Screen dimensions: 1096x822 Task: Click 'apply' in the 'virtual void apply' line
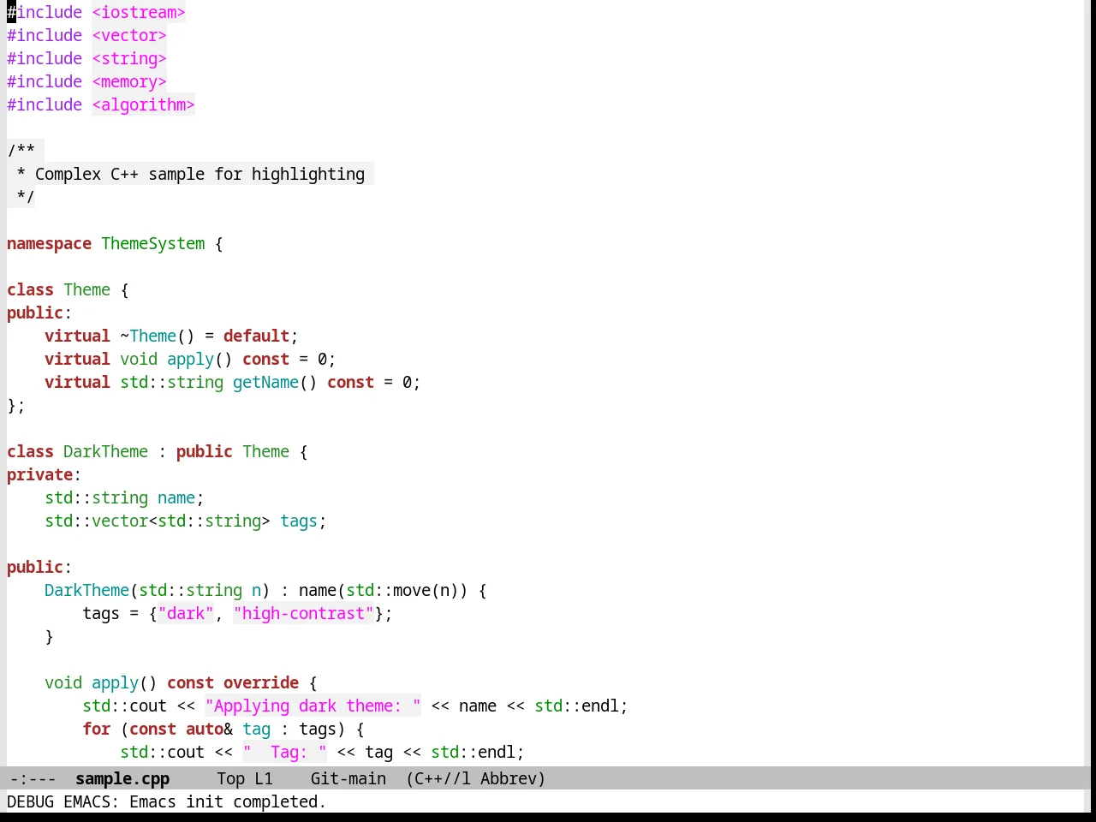[190, 359]
